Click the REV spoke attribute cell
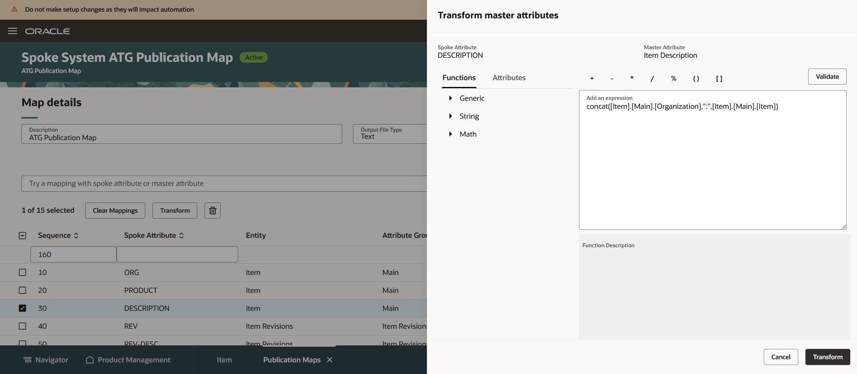Screen dimensions: 857x374 [x=131, y=326]
